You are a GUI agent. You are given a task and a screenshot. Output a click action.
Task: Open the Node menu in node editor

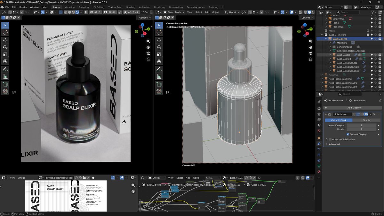pos(196,178)
